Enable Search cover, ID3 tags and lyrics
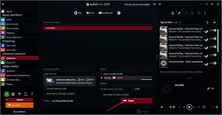 45,94
